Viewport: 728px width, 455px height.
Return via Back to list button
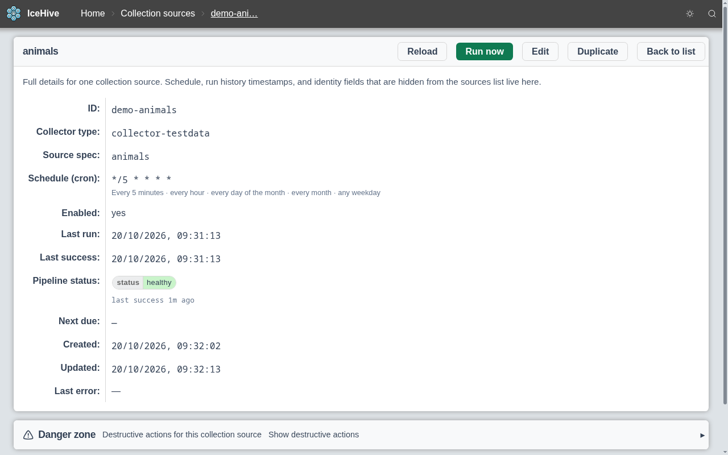(x=671, y=51)
